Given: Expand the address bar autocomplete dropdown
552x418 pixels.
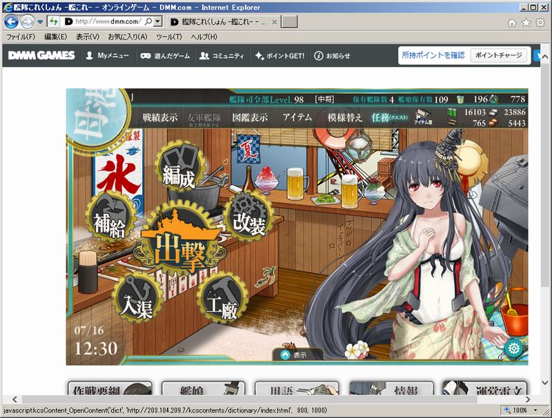Looking at the screenshot, I should click(x=158, y=21).
